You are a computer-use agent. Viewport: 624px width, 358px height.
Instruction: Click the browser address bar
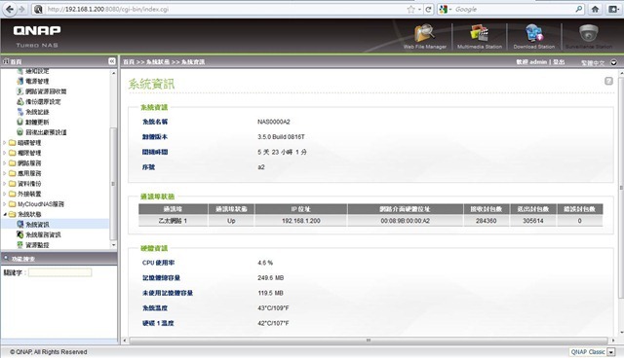point(223,9)
